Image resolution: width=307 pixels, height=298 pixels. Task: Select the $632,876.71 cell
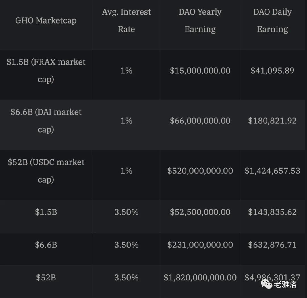tap(272, 245)
